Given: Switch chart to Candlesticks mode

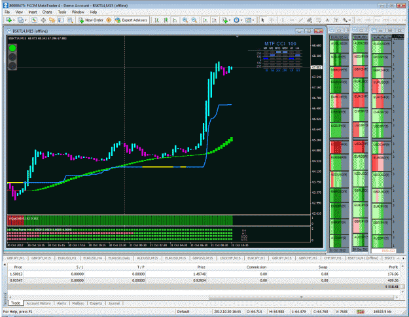Looking at the screenshot, I should tap(166, 20).
